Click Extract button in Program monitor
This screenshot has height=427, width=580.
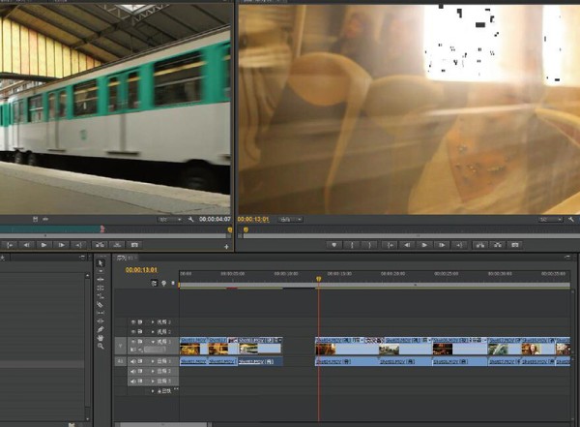(x=498, y=245)
